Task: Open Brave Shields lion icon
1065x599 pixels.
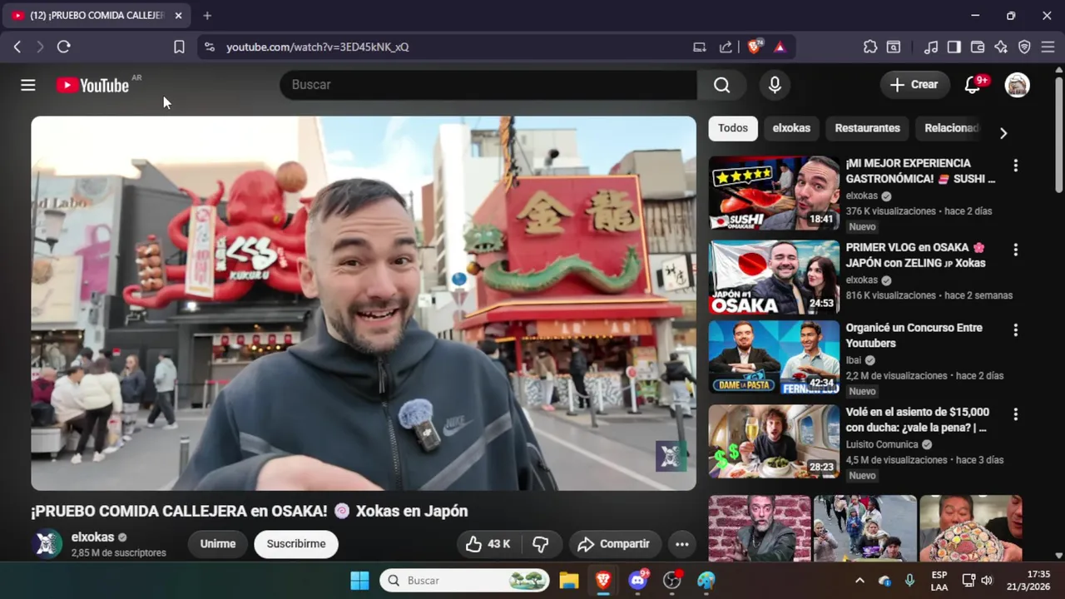Action: pos(755,47)
